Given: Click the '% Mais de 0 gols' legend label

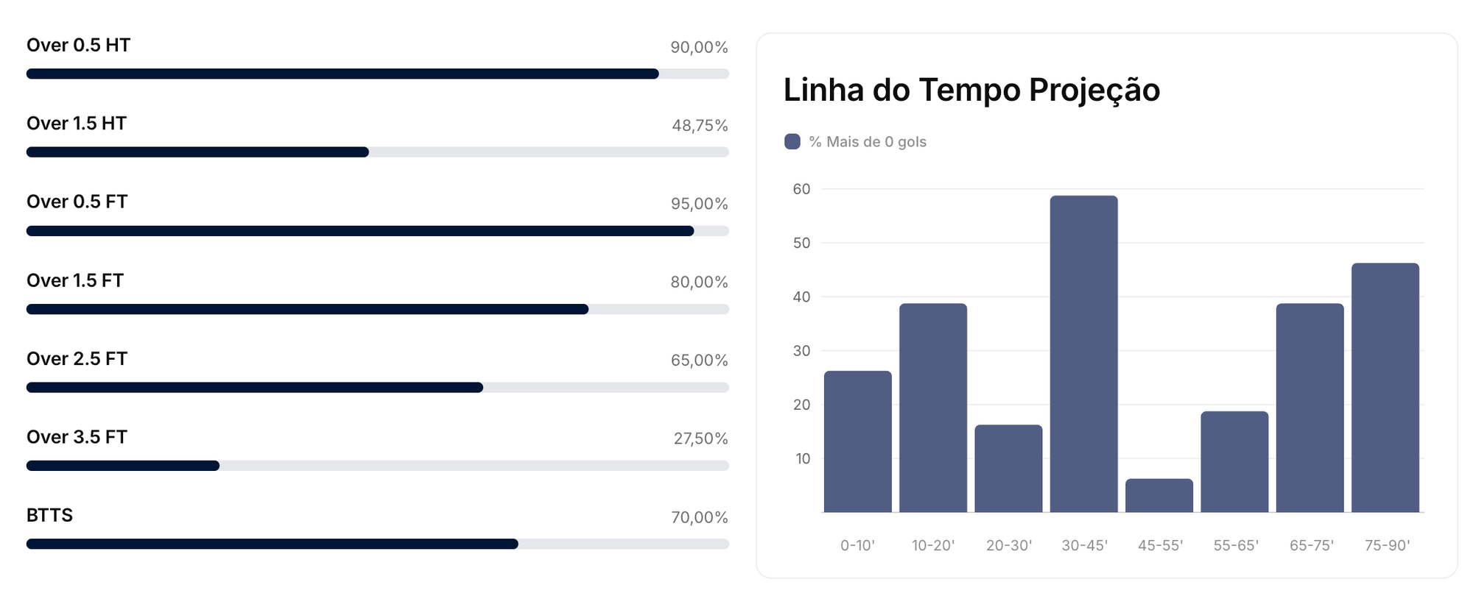Looking at the screenshot, I should (x=868, y=142).
